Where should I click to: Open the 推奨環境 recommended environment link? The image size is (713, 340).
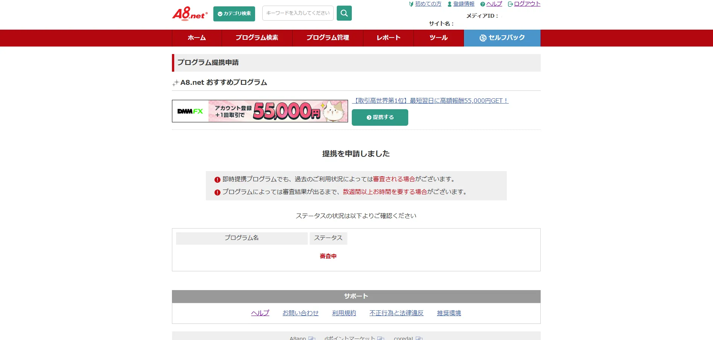point(449,313)
